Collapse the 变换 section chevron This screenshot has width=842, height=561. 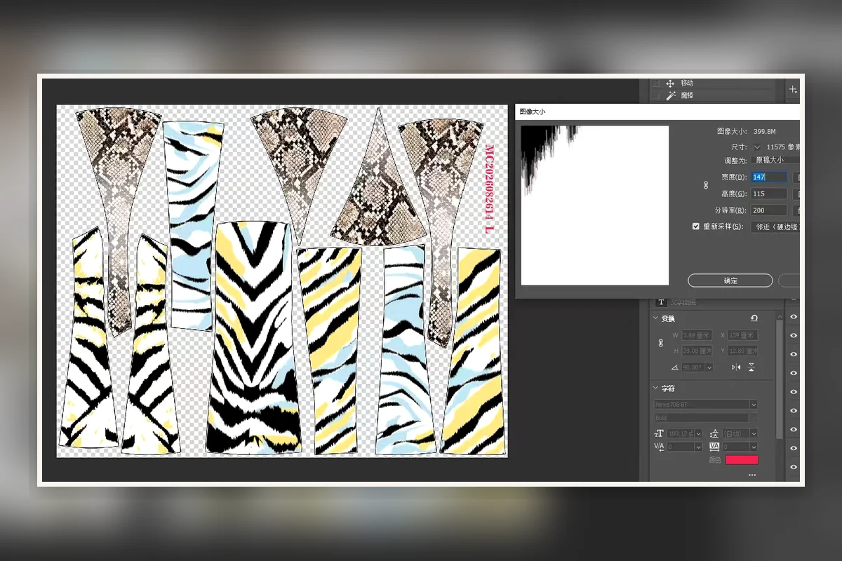[655, 318]
